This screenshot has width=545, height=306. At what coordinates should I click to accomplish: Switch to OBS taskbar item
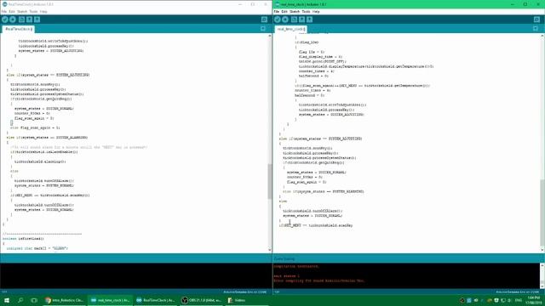(x=202, y=300)
